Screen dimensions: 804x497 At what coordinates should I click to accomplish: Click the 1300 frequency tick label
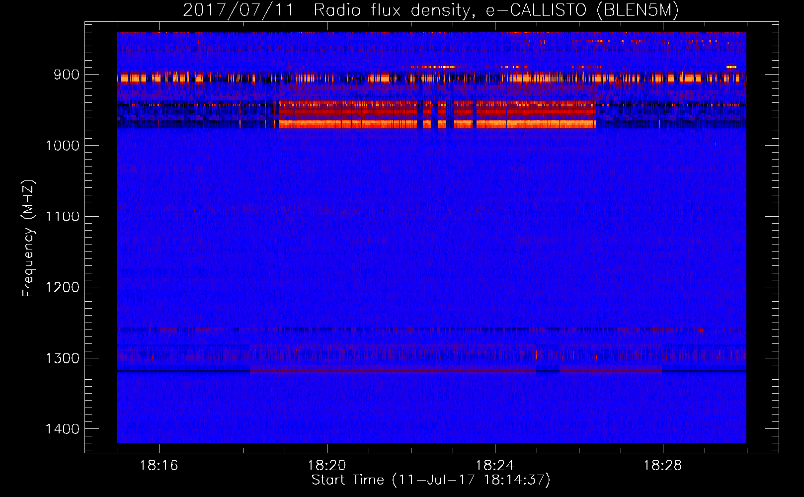(62, 358)
